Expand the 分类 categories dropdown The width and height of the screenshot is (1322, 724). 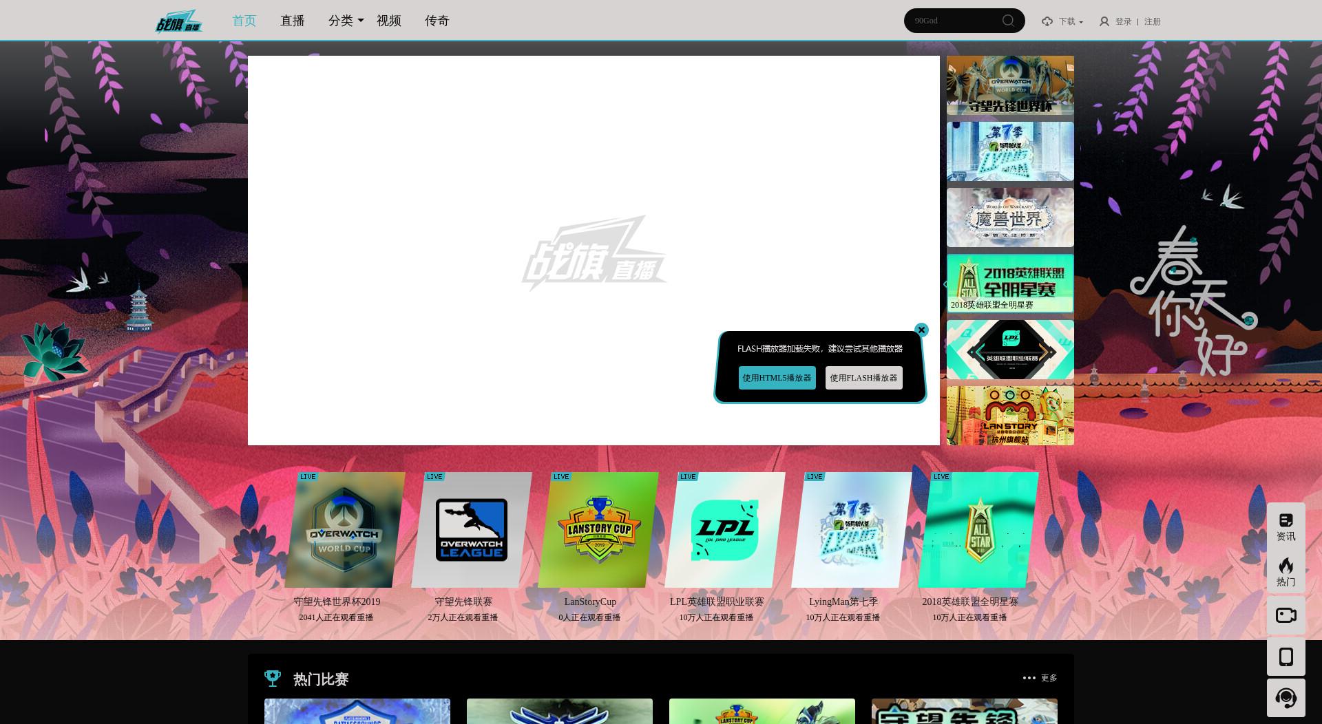(x=346, y=21)
